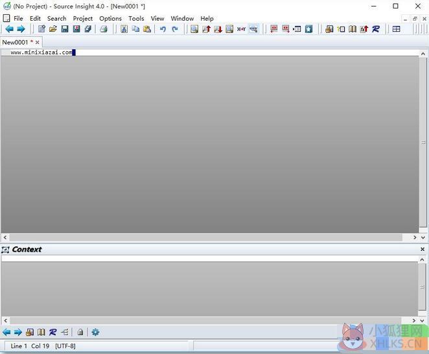Viewport: 429px width, 354px height.
Task: Open a file using the folder icon
Action: tap(52, 29)
